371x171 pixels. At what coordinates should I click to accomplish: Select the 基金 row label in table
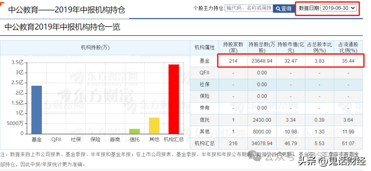point(204,61)
